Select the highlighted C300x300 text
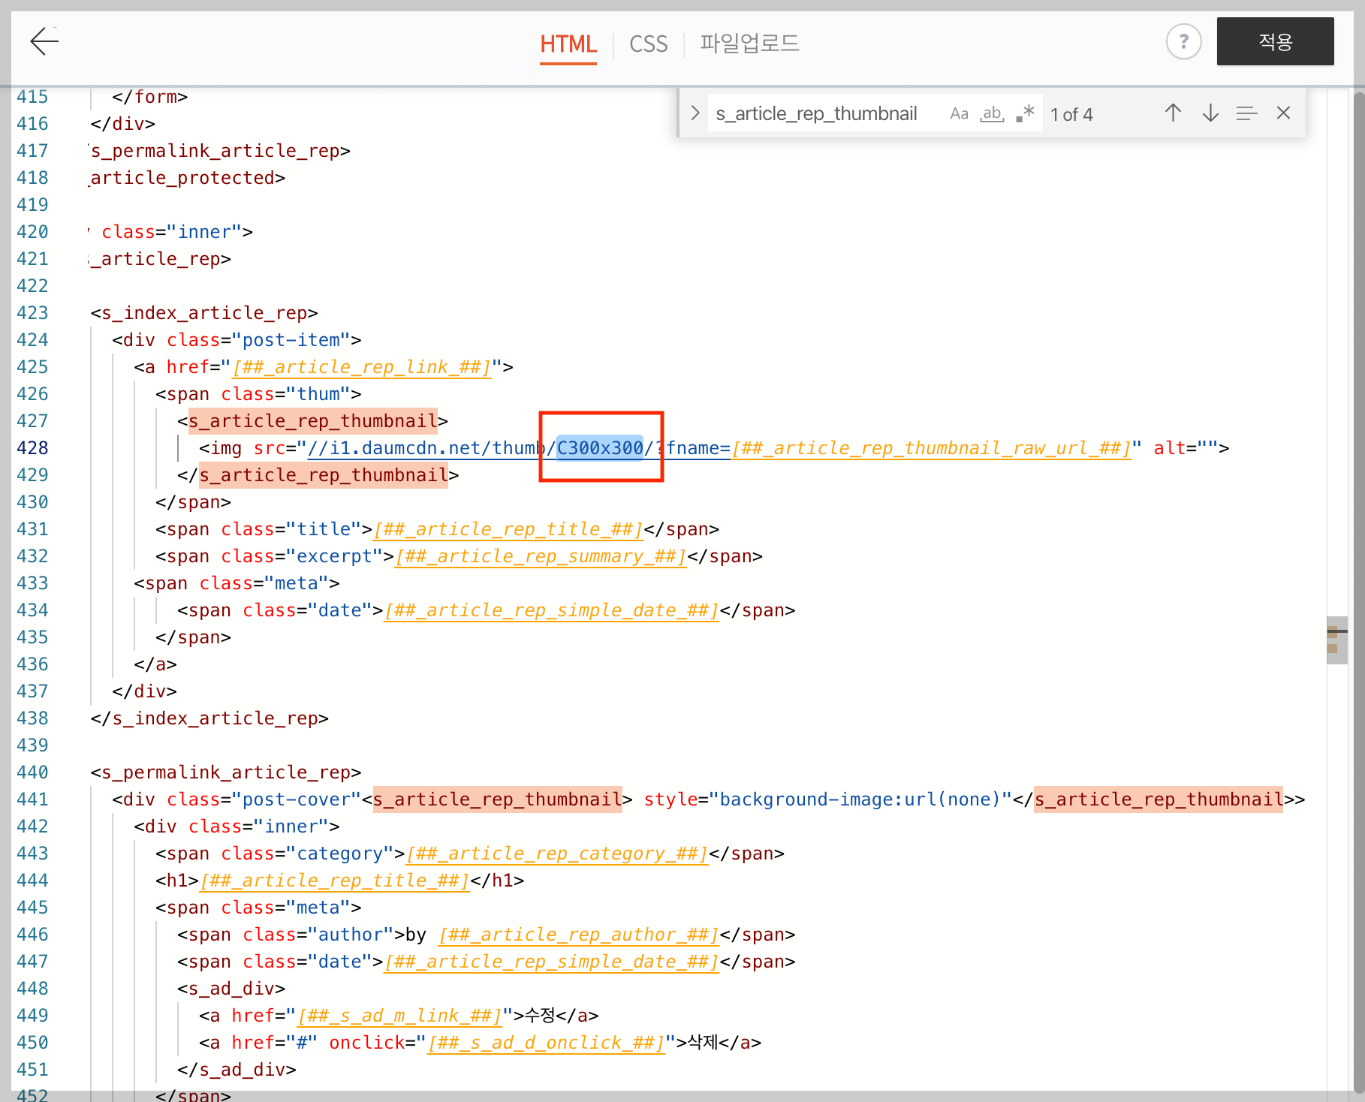This screenshot has height=1102, width=1365. 600,448
